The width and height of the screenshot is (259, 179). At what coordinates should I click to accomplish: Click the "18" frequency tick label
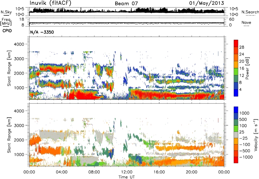(22, 19)
